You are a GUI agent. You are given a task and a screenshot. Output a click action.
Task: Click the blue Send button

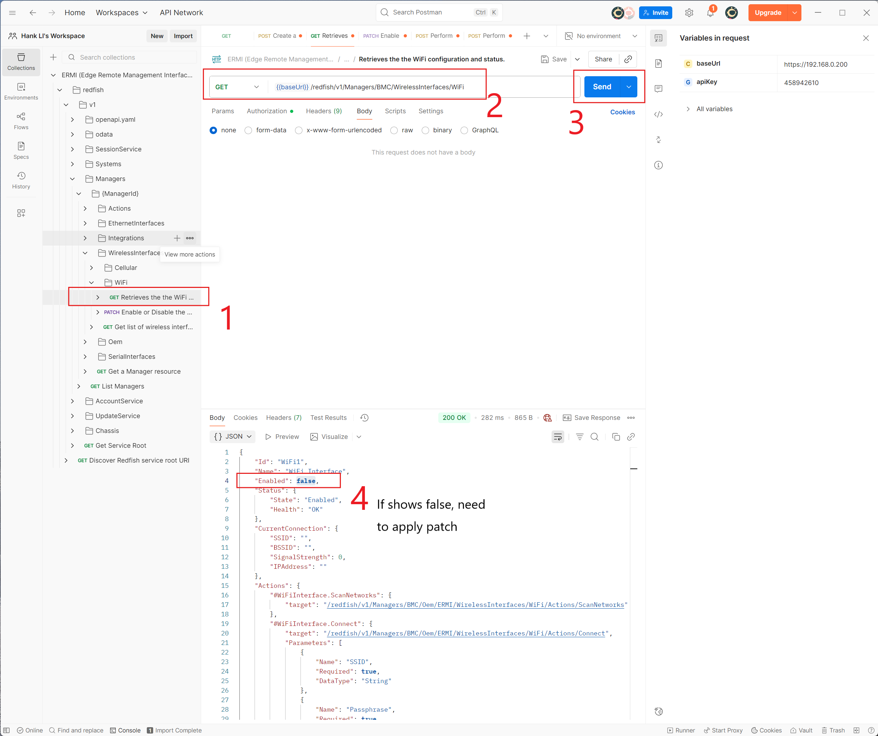point(602,86)
